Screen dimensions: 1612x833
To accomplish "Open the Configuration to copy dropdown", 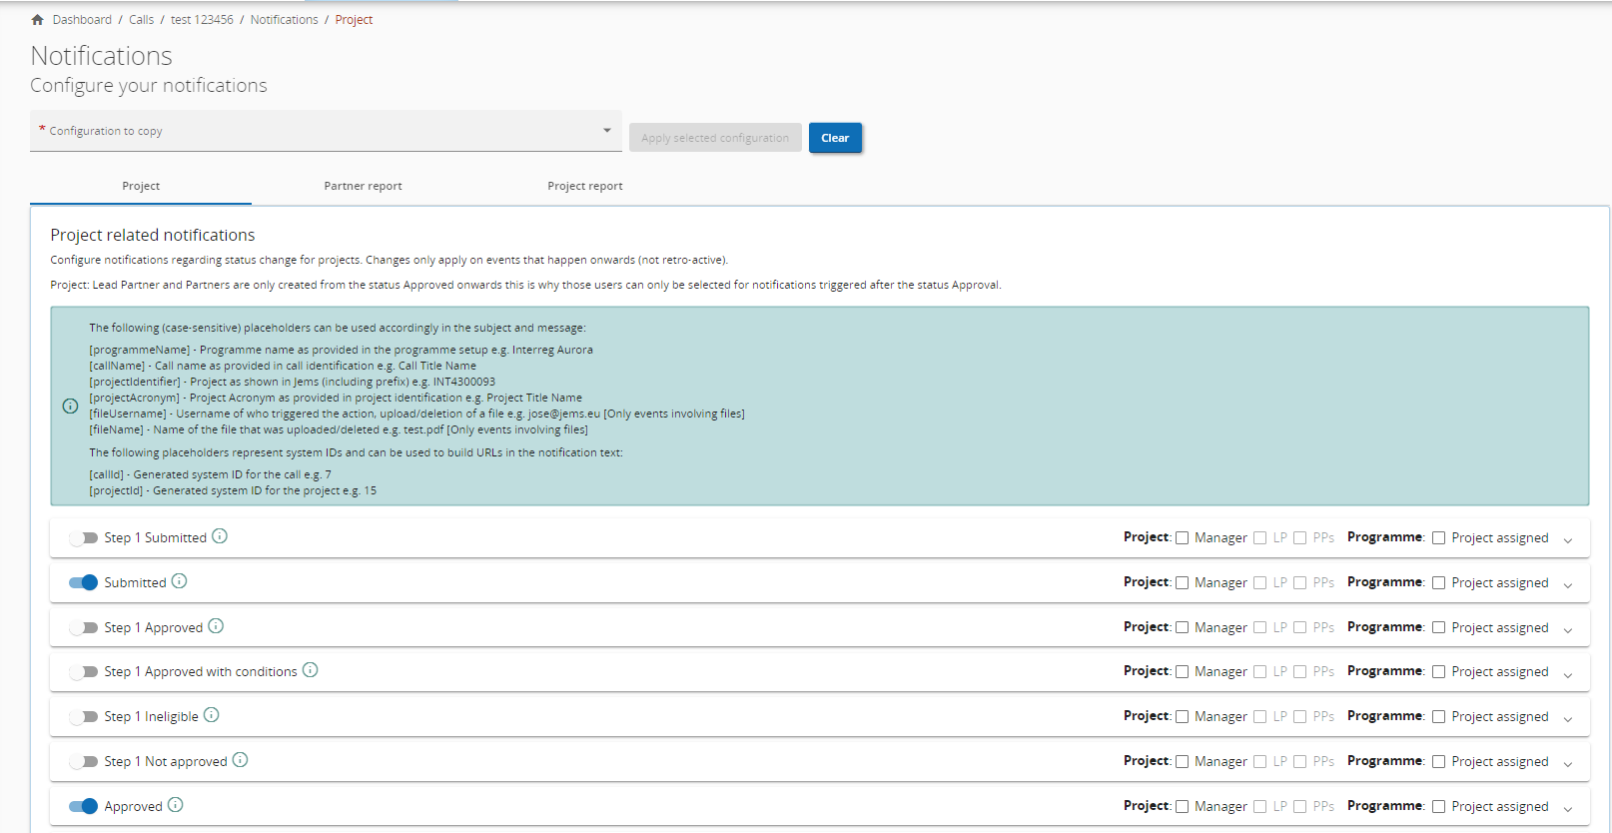I will coord(326,131).
